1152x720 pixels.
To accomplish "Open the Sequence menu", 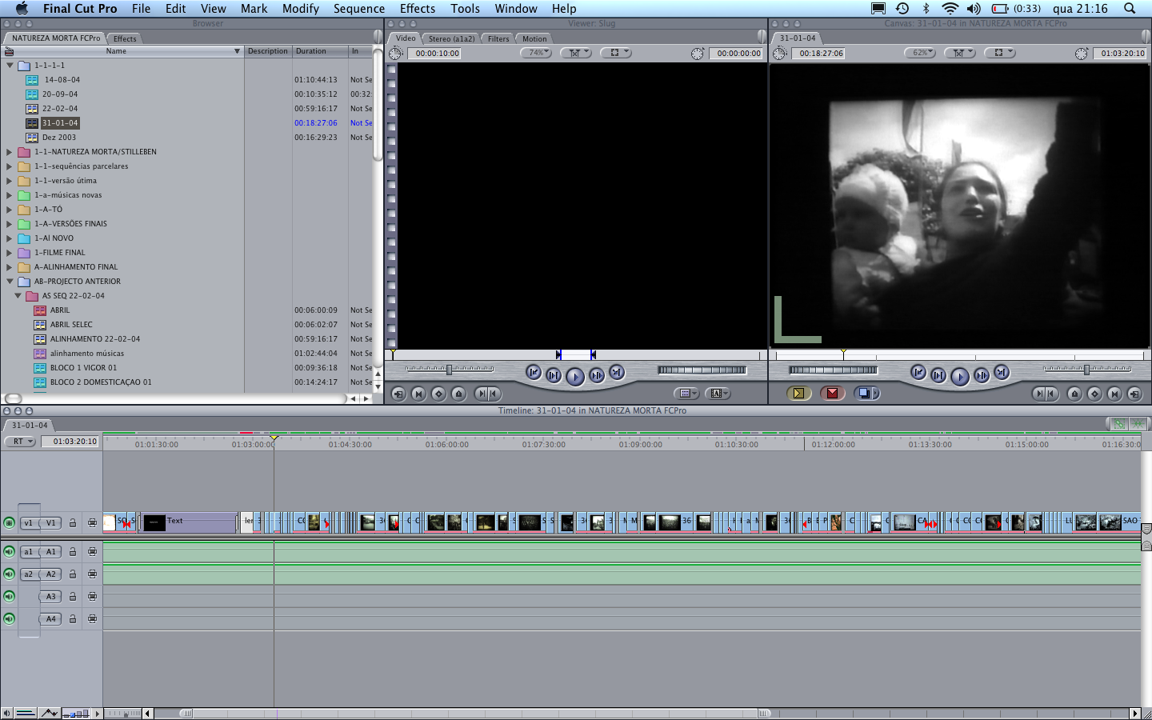I will pos(359,8).
